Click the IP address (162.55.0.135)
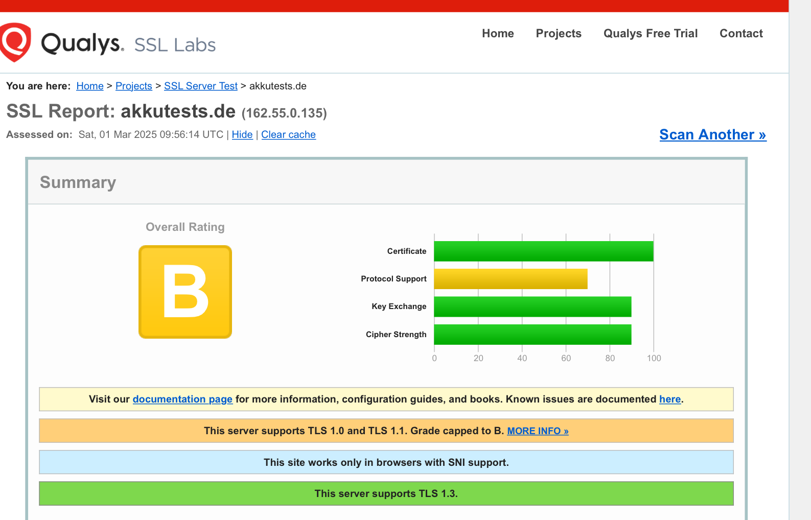Image resolution: width=811 pixels, height=520 pixels. pyautogui.click(x=284, y=113)
